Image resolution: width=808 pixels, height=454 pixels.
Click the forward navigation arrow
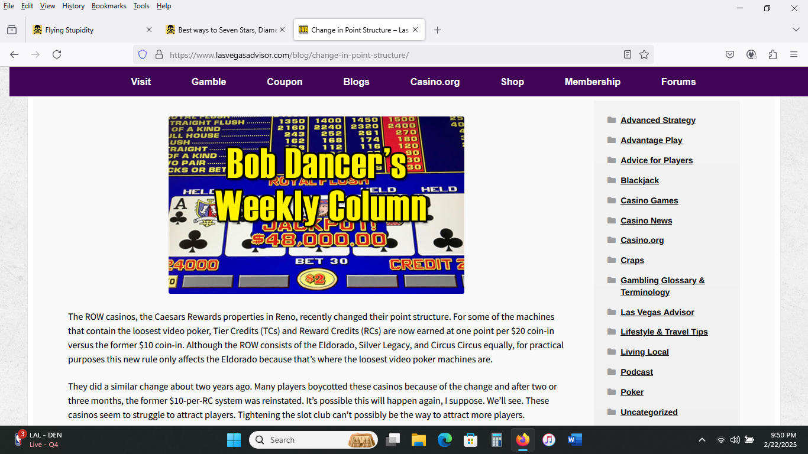[35, 54]
